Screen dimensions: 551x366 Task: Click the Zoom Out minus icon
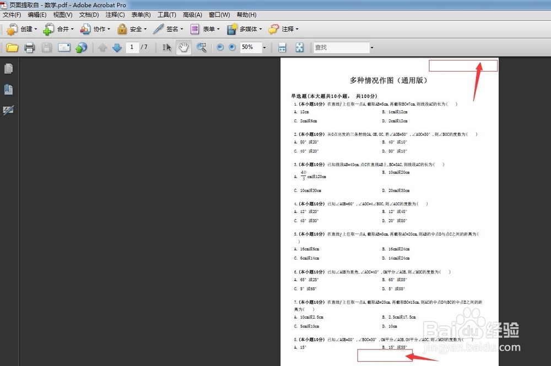point(220,47)
